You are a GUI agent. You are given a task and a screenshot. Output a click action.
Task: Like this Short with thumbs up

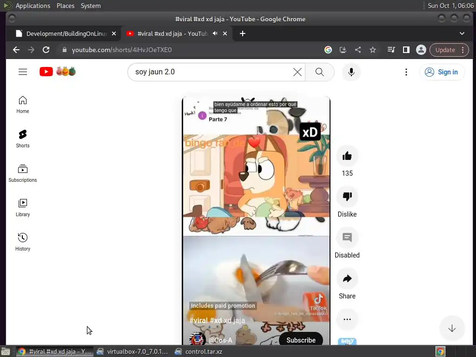click(x=347, y=156)
